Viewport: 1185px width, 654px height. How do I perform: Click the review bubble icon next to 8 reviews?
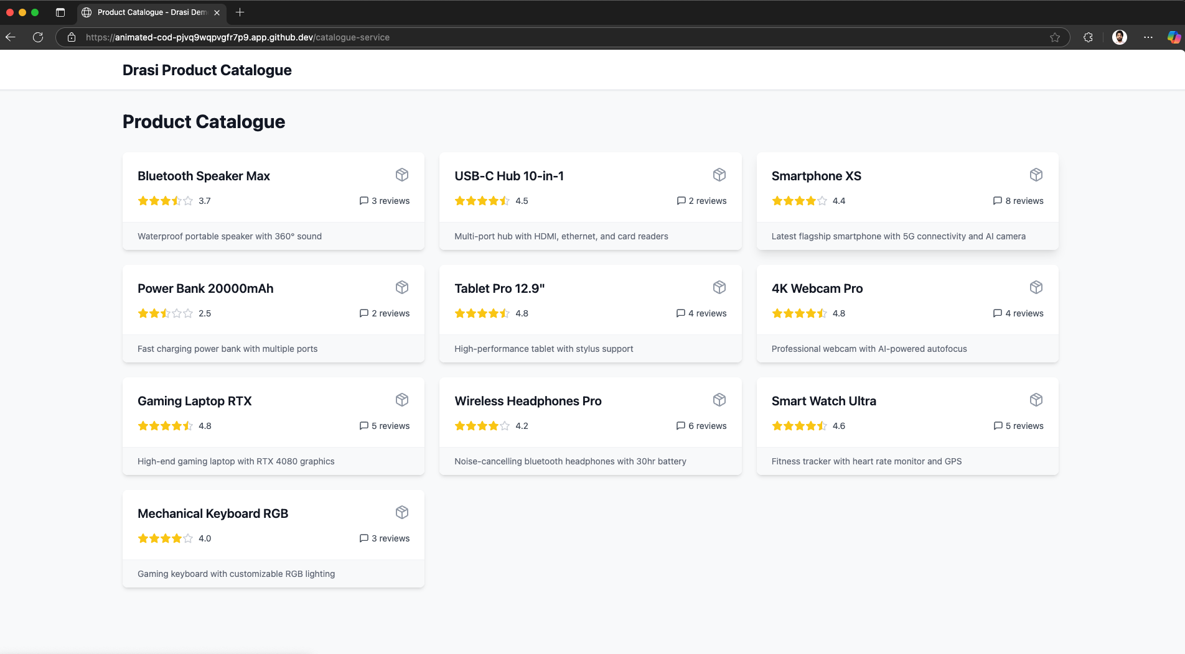997,201
